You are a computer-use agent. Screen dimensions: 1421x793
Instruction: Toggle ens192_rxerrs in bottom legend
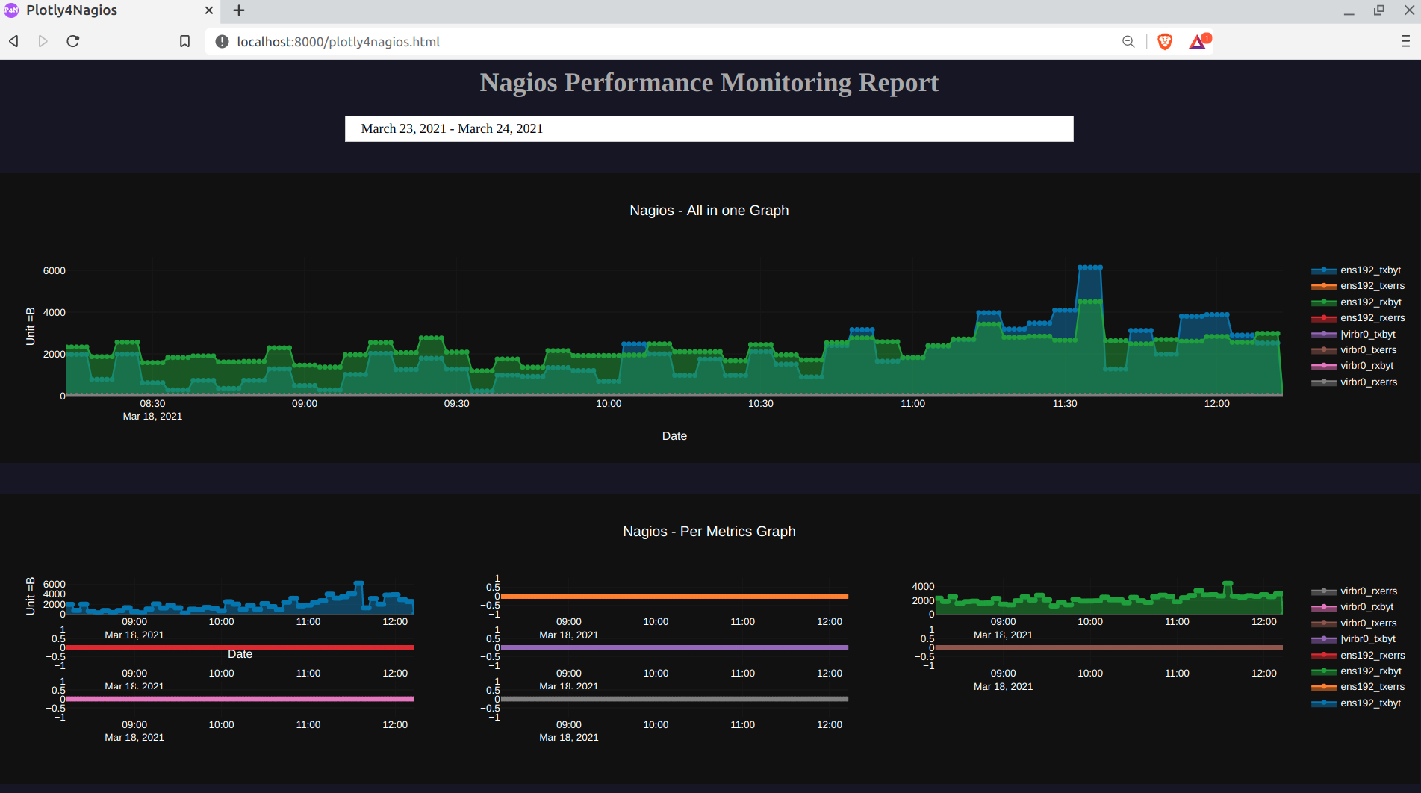[1358, 656]
